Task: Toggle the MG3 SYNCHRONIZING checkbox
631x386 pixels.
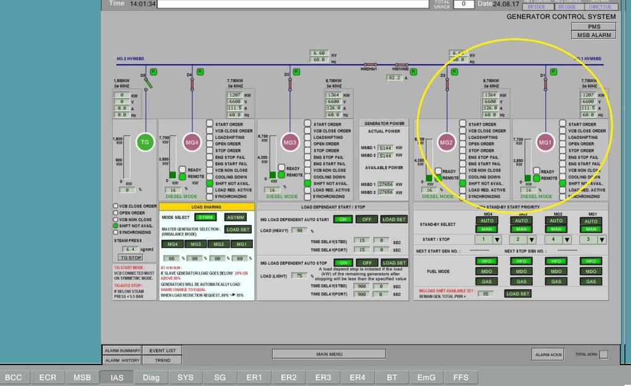Action: (307, 197)
